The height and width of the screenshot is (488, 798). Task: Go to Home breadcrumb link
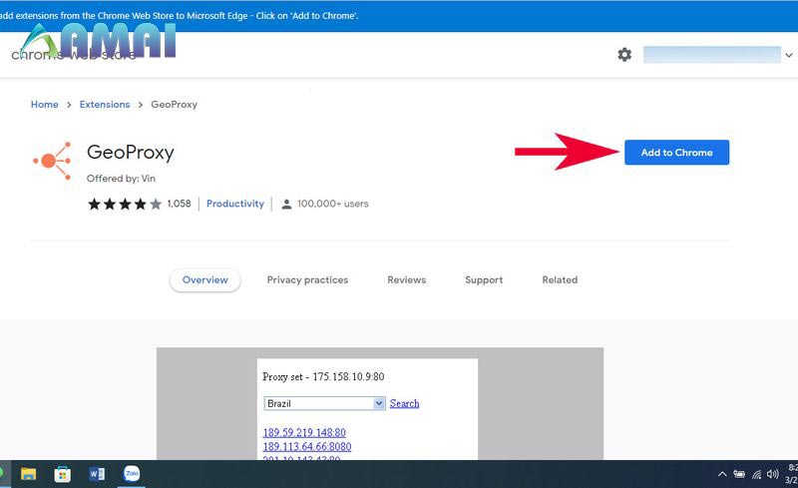tap(44, 105)
